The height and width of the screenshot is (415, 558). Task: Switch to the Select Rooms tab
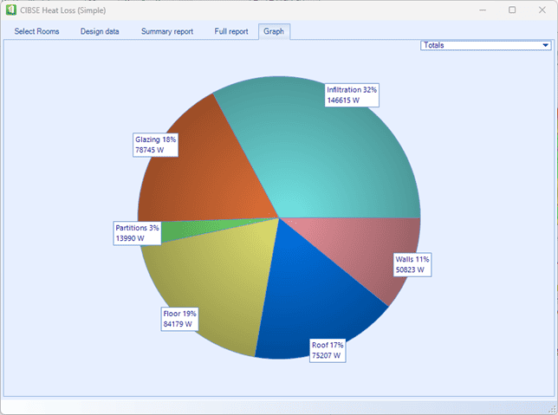tap(37, 31)
